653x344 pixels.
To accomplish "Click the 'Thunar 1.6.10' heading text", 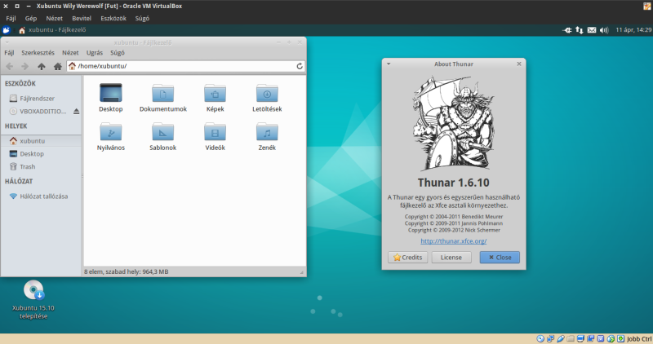I will (x=454, y=183).
